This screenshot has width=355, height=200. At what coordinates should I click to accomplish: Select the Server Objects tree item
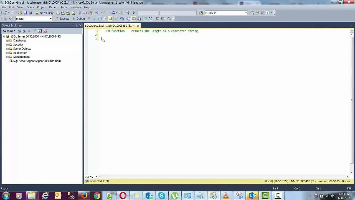tap(22, 49)
